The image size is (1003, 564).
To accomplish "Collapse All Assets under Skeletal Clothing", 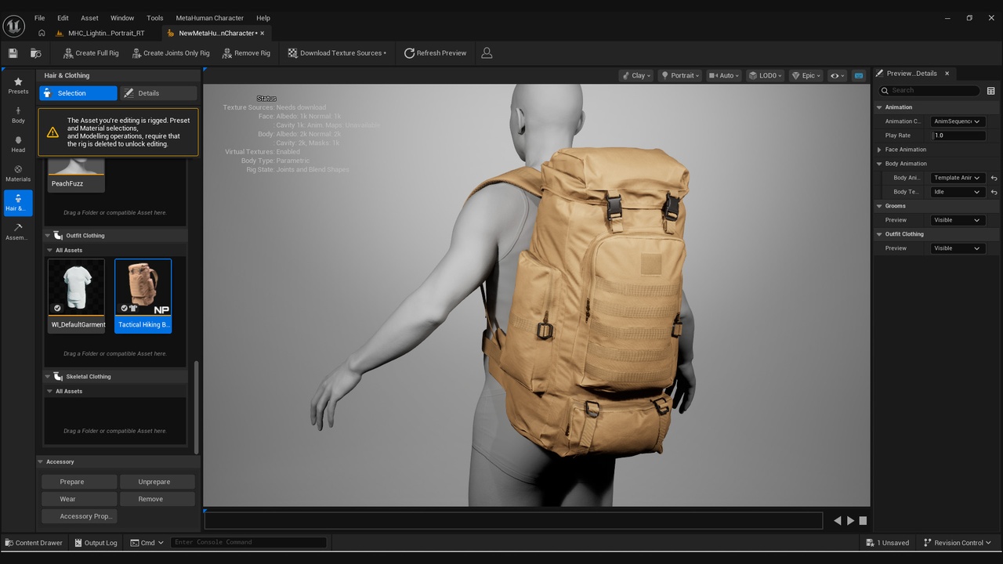I will tap(49, 392).
